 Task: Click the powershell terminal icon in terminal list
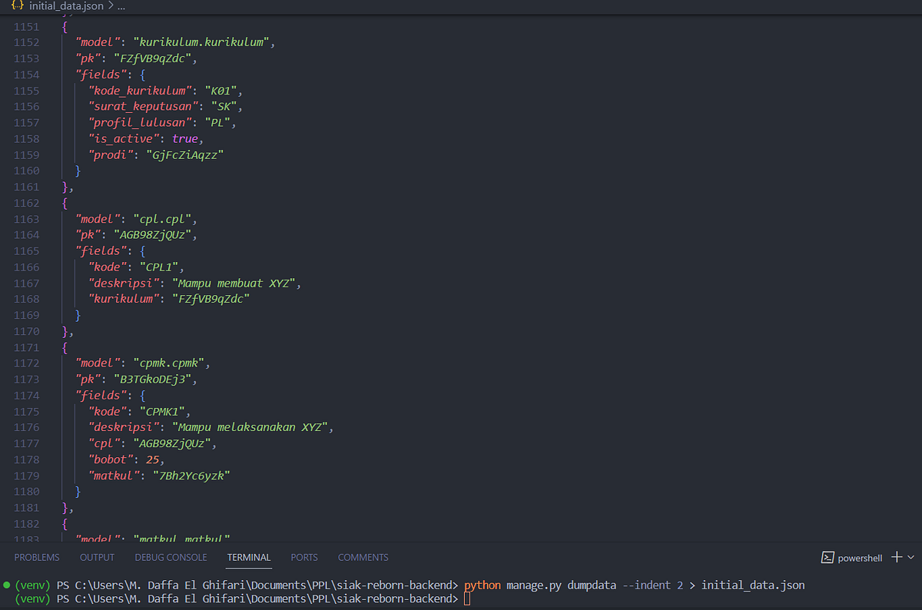coord(828,558)
